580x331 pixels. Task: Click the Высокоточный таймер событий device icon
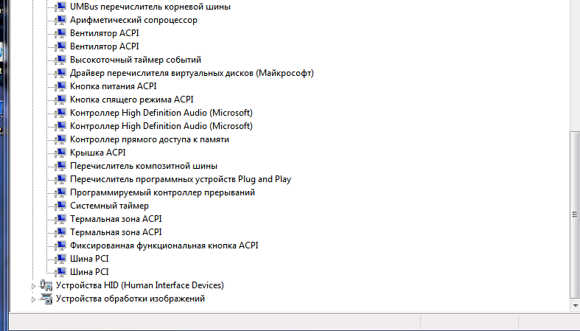coord(61,60)
